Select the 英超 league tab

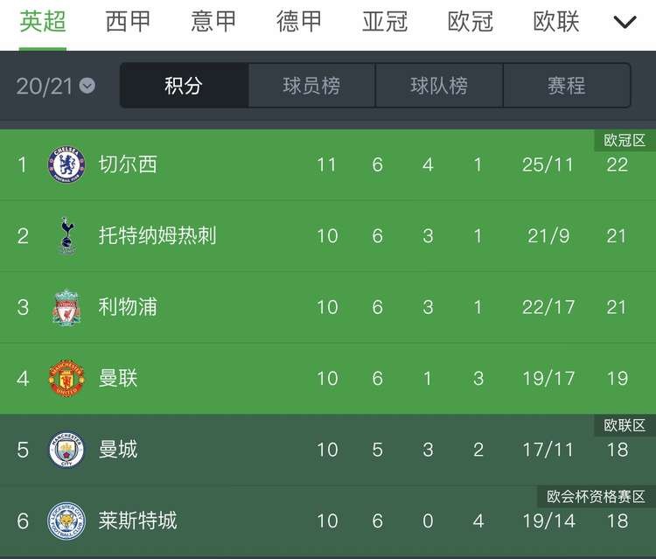pos(43,22)
